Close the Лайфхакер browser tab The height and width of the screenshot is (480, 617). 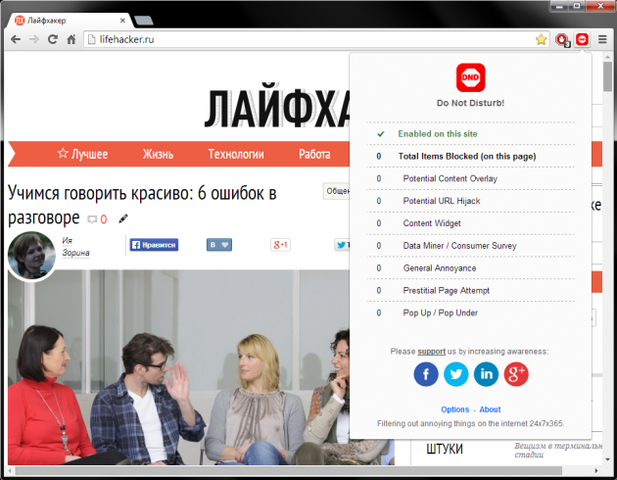(x=122, y=20)
